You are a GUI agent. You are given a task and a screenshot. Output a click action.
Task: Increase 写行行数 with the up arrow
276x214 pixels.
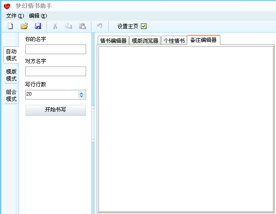pos(81,93)
